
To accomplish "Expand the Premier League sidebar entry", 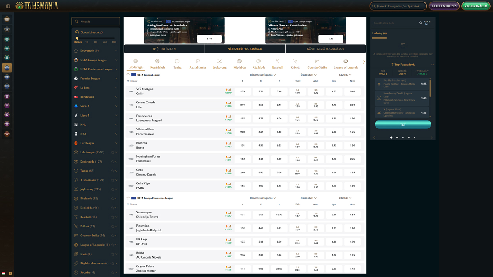I will (116, 78).
